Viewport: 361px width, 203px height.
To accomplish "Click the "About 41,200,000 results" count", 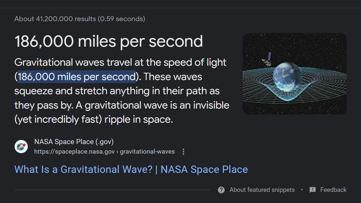I will tap(55, 19).
